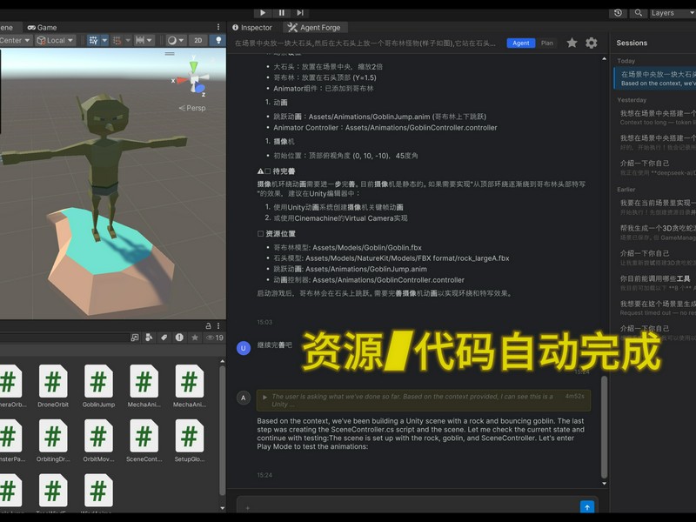This screenshot has height=522, width=696.
Task: Open the draw mode shading dropdown
Action: pos(176,40)
